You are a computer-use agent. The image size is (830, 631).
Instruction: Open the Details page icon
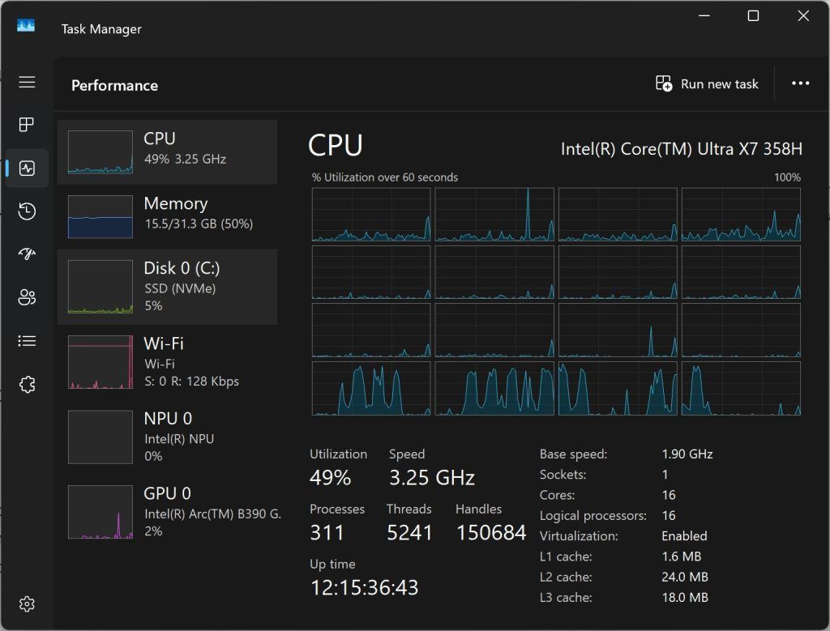click(27, 341)
